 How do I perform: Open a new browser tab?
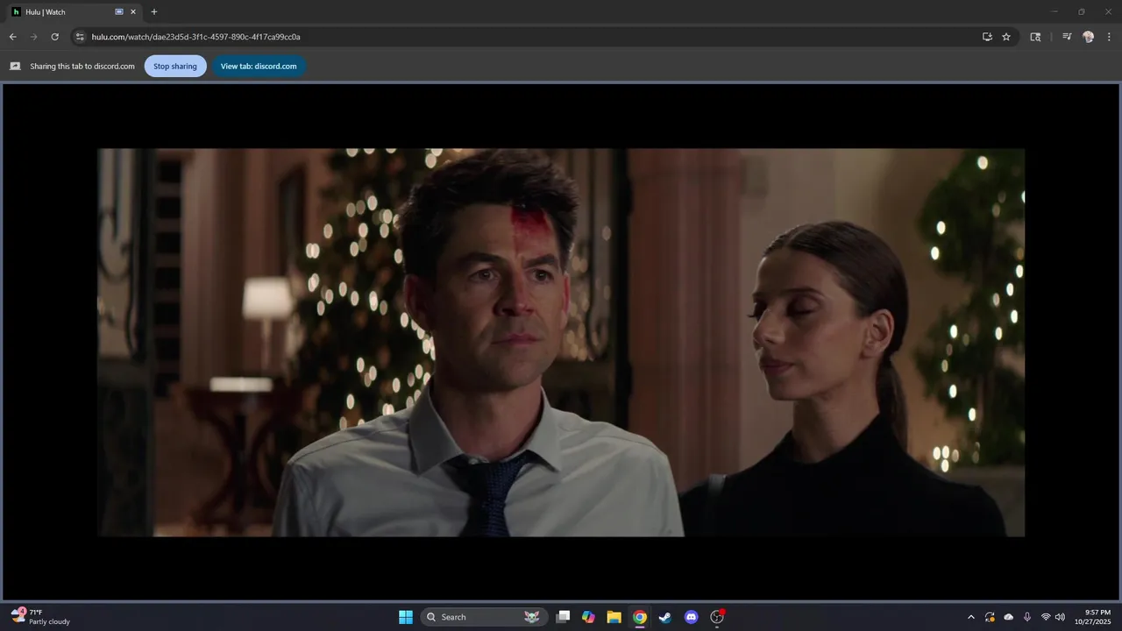coord(154,12)
